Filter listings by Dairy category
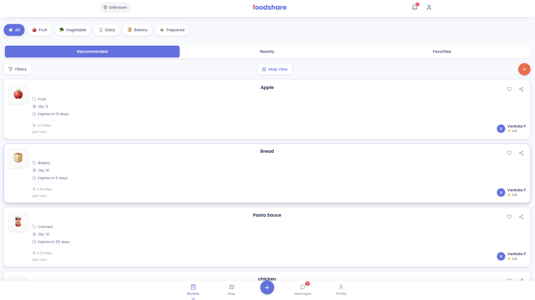 point(107,30)
